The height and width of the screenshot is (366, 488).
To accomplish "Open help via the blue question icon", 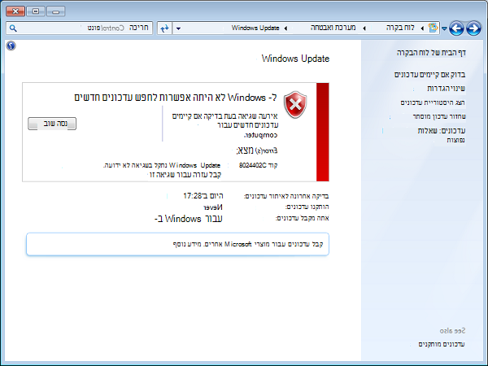I will [11, 46].
